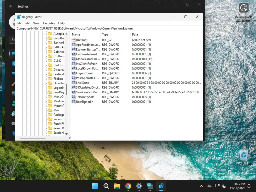Screen dimensions: 256x192
Task: Open the notifications bell
Action: click(x=249, y=186)
